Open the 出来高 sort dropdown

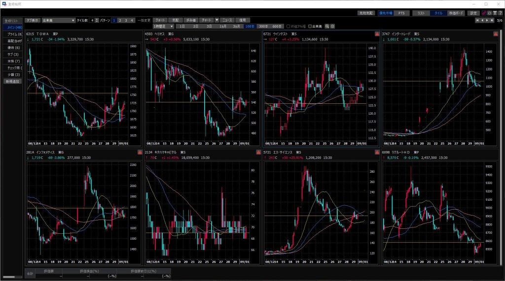[x=73, y=20]
